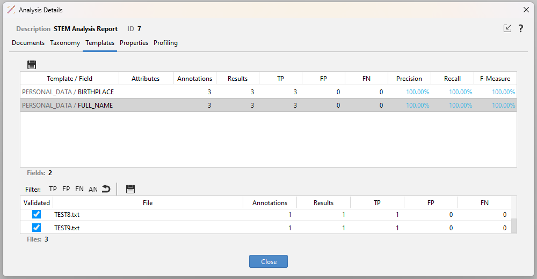This screenshot has width=537, height=279.
Task: Switch to the Documents tab
Action: tap(28, 43)
